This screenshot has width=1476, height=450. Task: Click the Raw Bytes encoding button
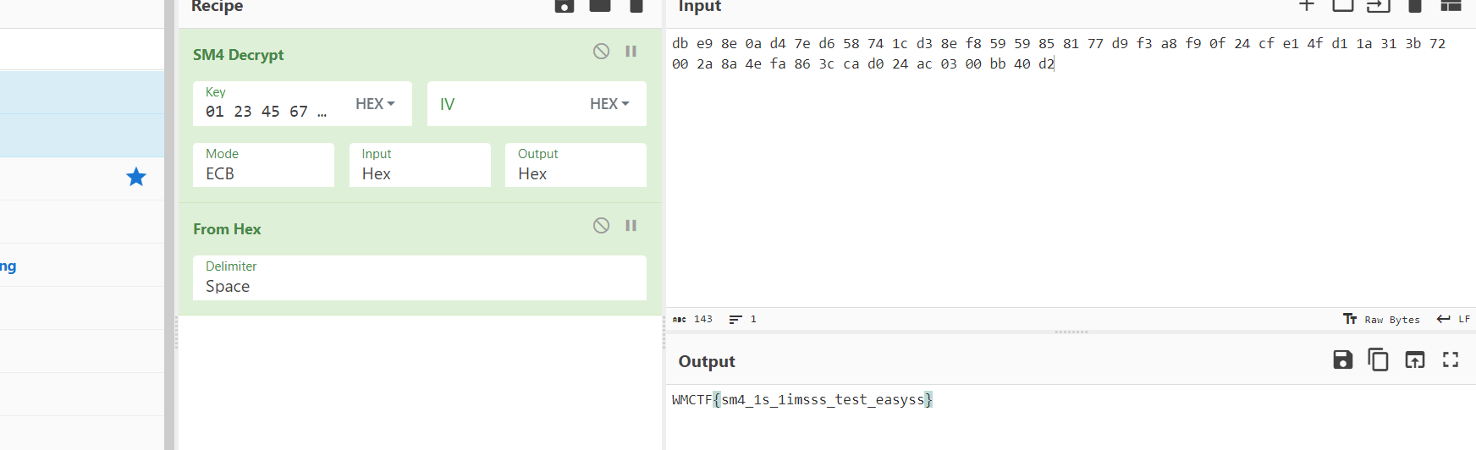pos(1382,320)
